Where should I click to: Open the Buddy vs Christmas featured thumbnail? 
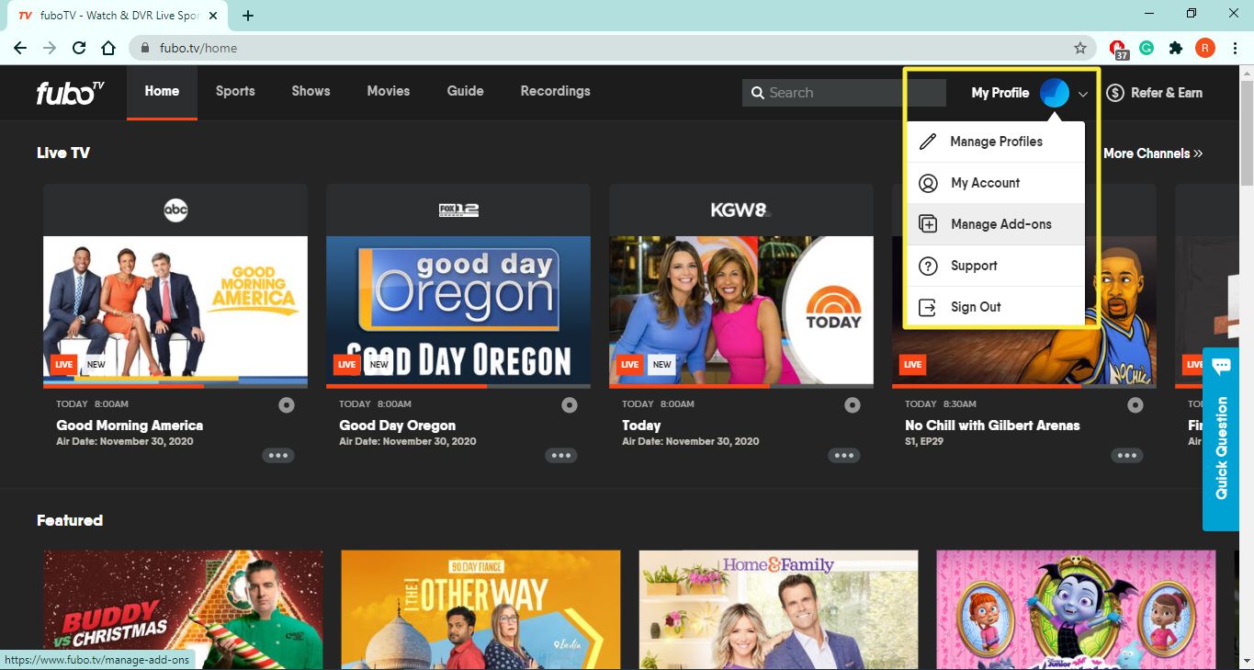click(183, 610)
